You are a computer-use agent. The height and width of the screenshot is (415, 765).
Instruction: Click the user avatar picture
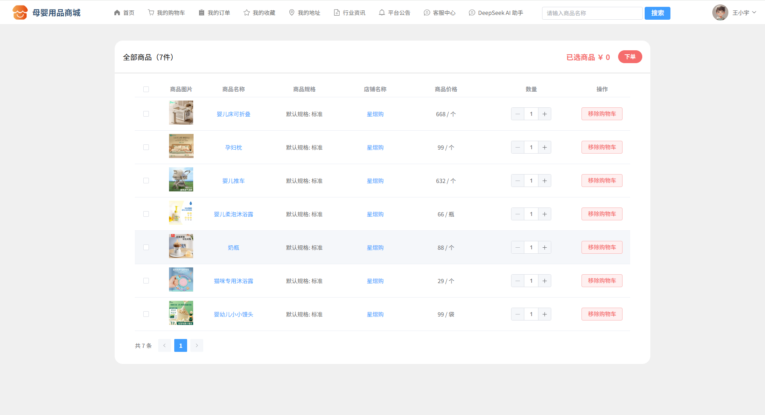click(x=720, y=12)
